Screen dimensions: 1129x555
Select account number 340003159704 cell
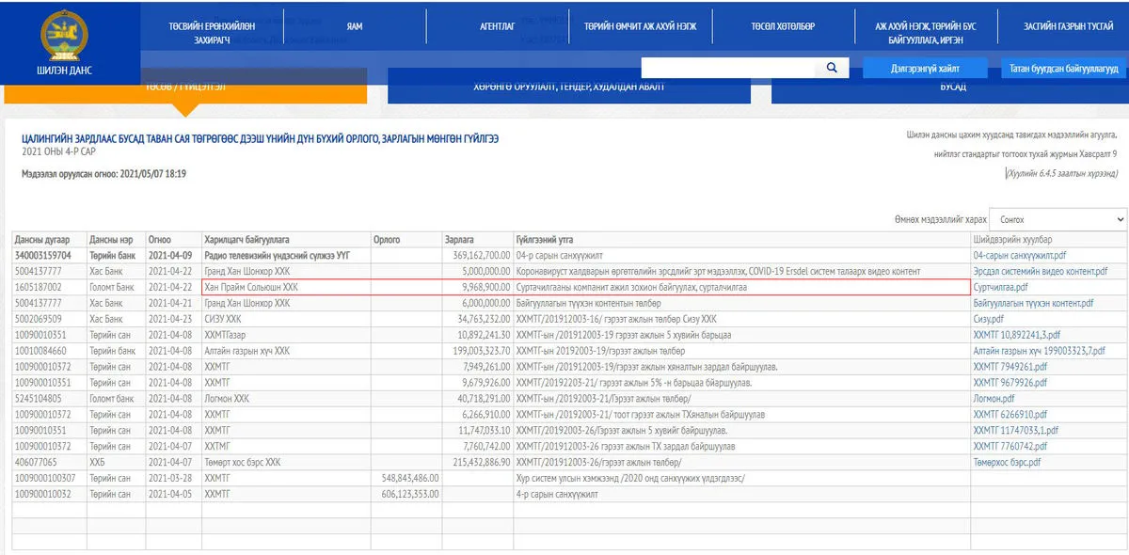click(49, 255)
